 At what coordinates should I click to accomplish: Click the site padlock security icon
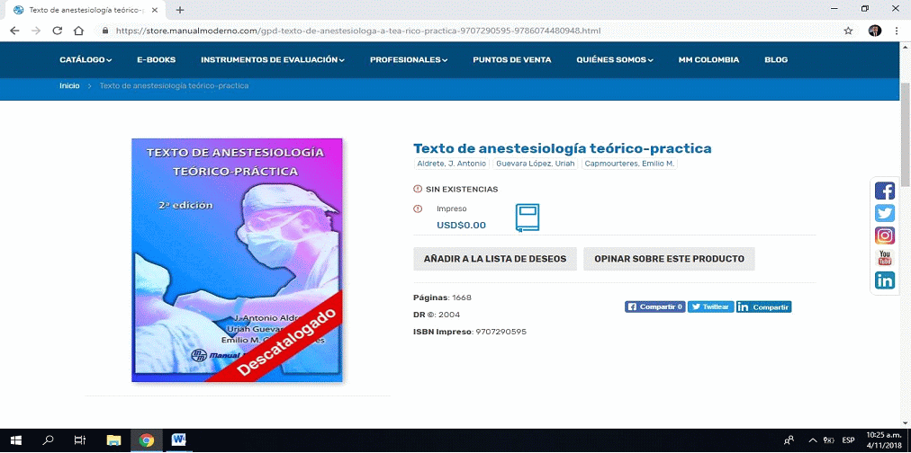[105, 31]
